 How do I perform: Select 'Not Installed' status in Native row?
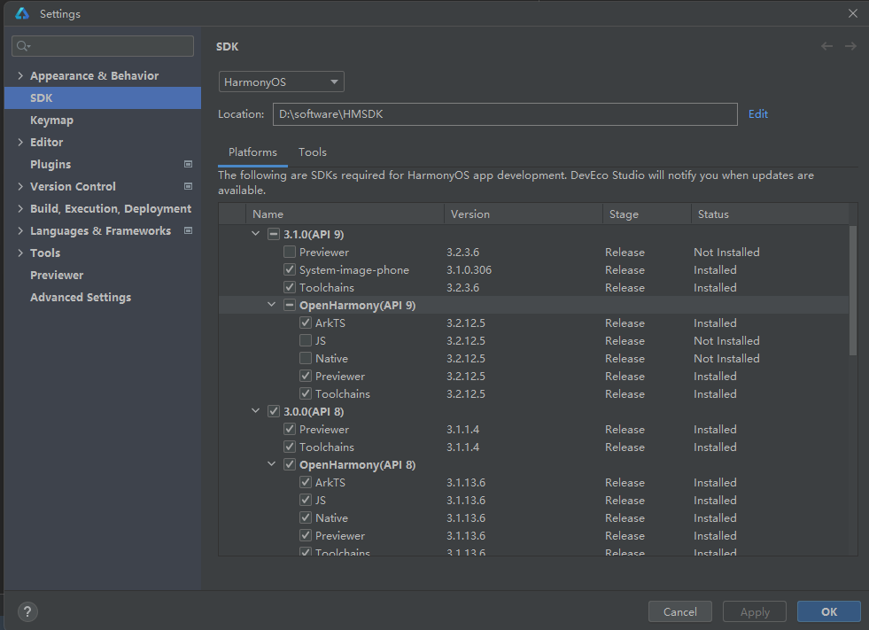pos(726,359)
